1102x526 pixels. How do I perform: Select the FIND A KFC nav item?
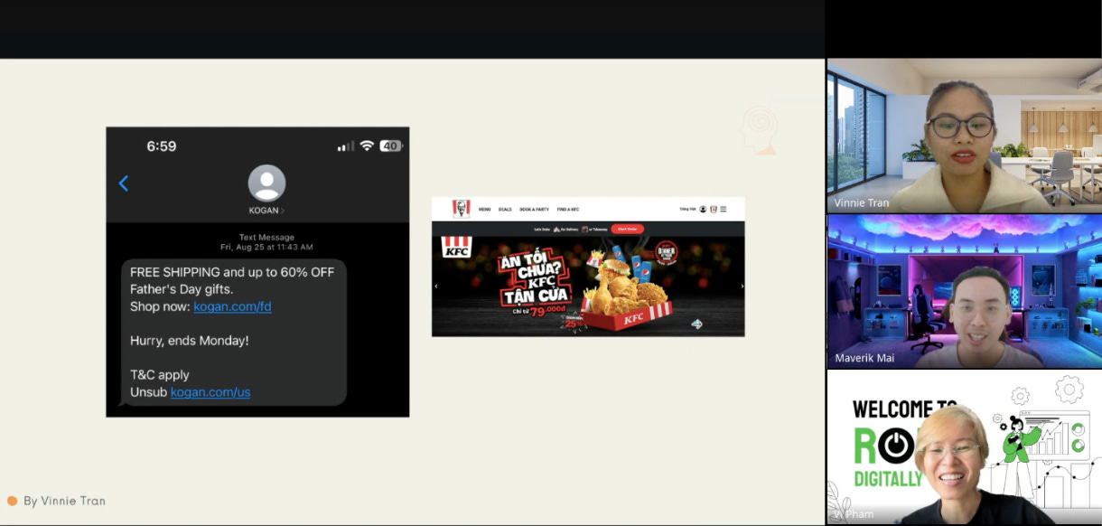click(x=568, y=209)
